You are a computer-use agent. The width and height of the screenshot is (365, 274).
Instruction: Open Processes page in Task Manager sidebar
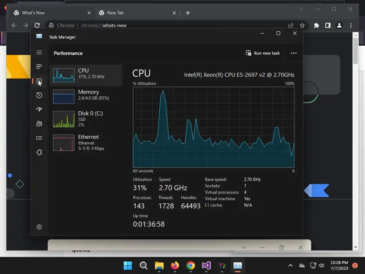click(x=39, y=67)
